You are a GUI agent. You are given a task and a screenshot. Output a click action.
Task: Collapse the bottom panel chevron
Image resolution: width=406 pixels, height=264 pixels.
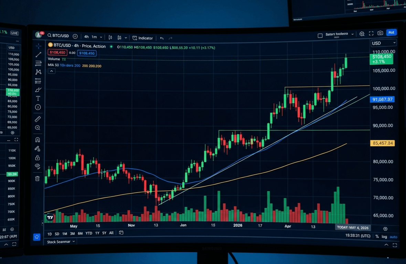pyautogui.click(x=386, y=245)
